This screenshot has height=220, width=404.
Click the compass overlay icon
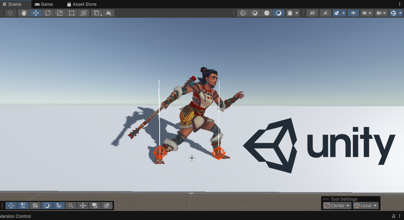point(107,206)
